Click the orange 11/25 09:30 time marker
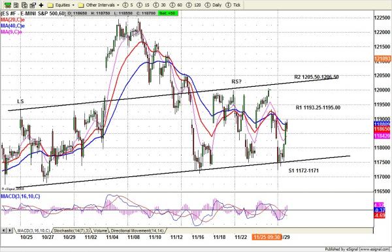Screen dimensions: 392x252 (x=267, y=237)
